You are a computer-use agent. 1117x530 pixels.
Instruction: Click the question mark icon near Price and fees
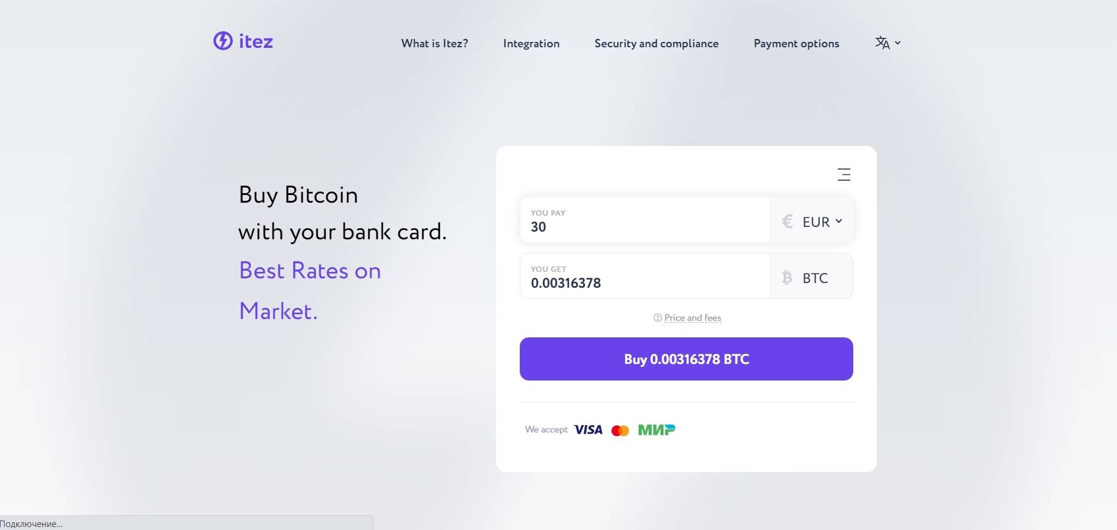[x=658, y=318]
